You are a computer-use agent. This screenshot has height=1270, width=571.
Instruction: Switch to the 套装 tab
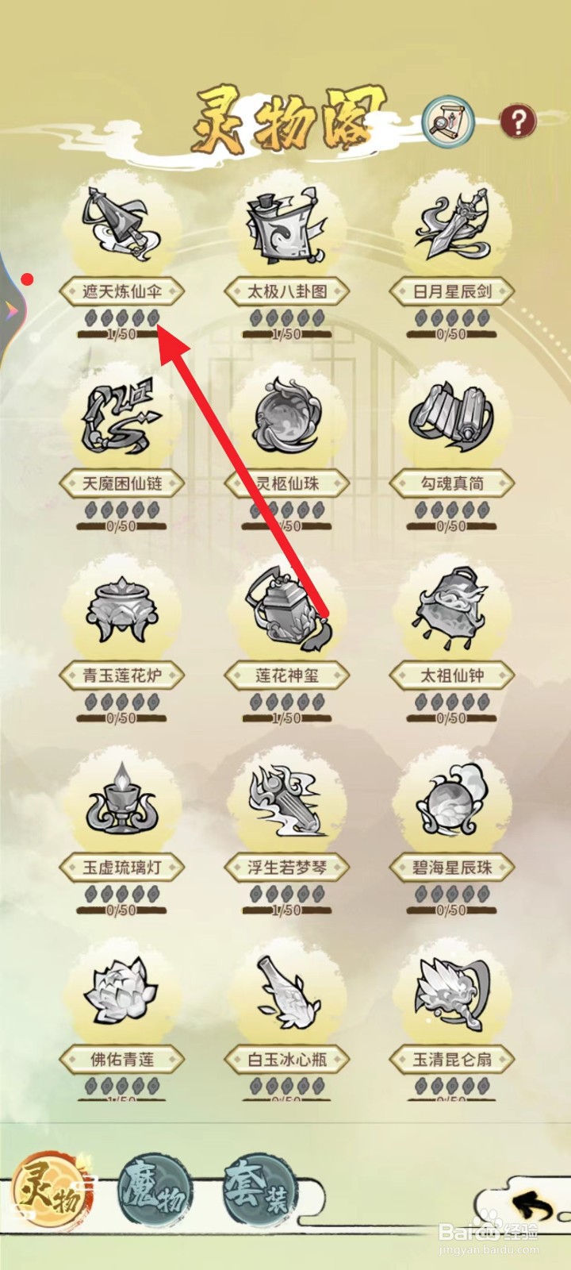[x=259, y=1191]
